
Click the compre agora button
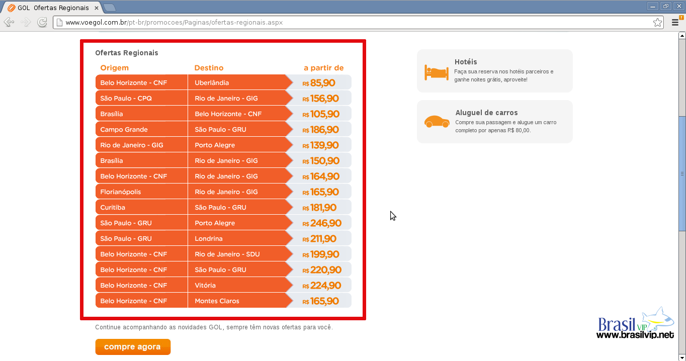click(x=133, y=347)
